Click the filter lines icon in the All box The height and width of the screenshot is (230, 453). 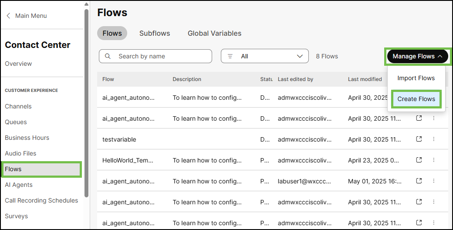click(230, 56)
